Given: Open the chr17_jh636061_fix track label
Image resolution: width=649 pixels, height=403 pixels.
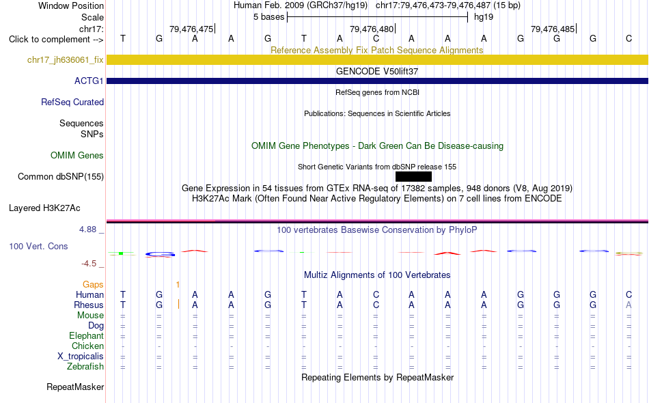Looking at the screenshot, I should tap(65, 59).
